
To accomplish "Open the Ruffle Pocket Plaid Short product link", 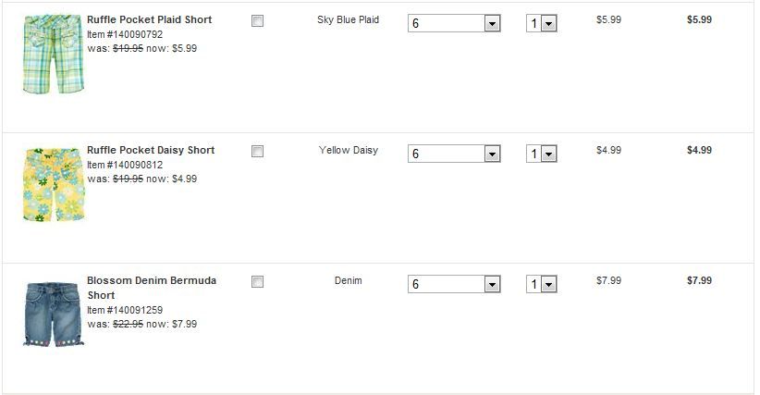I will [x=149, y=19].
